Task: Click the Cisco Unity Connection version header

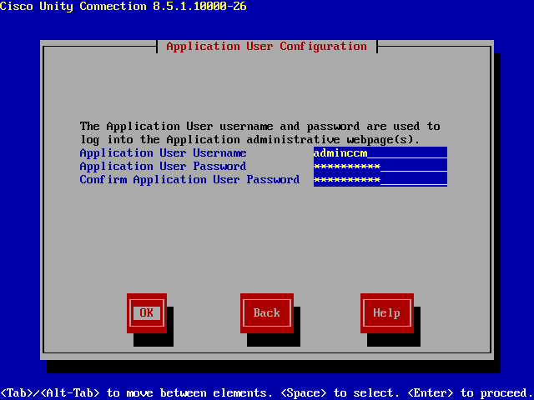Action: pyautogui.click(x=123, y=7)
